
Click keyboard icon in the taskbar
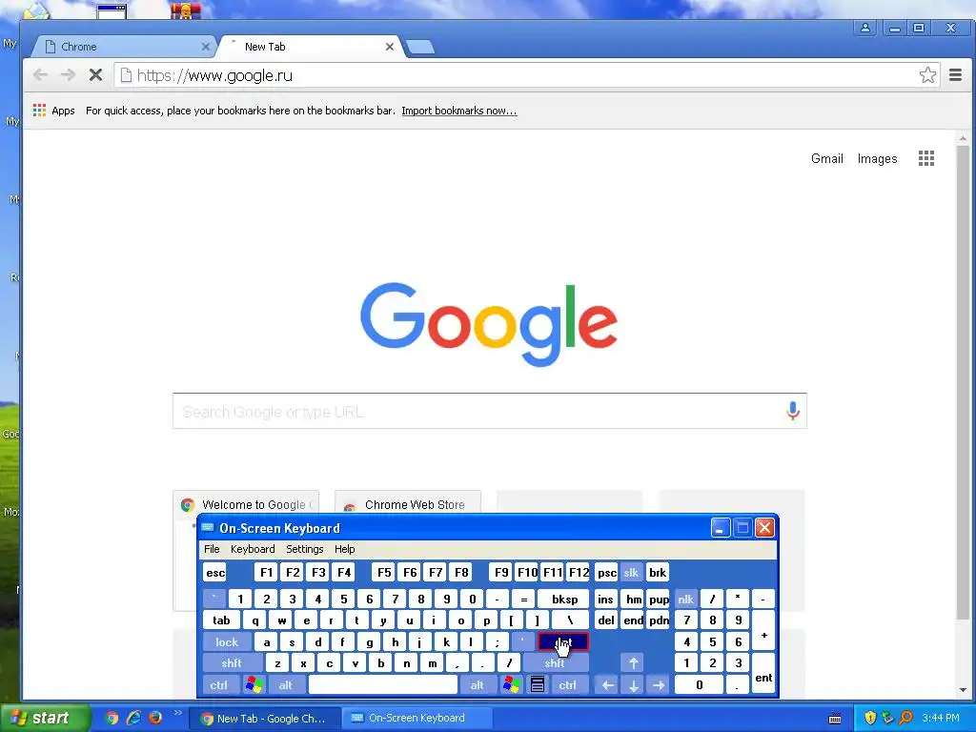tap(835, 719)
